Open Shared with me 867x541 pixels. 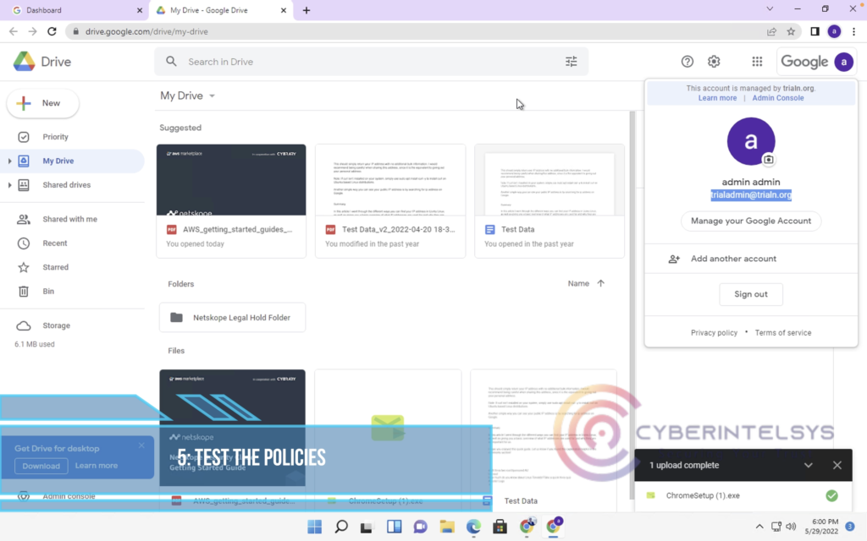[x=73, y=219]
